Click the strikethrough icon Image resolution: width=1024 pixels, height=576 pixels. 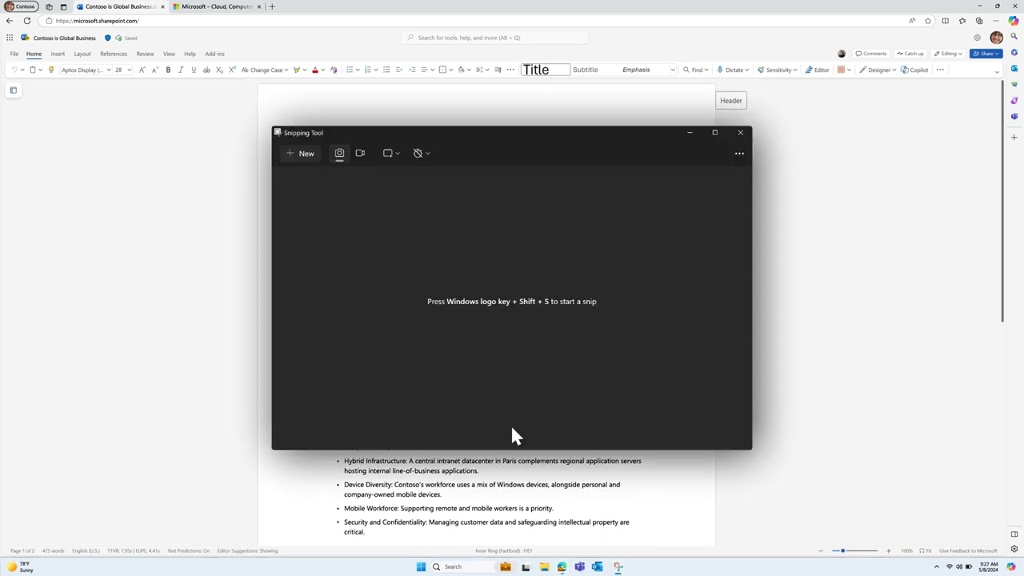(x=206, y=70)
